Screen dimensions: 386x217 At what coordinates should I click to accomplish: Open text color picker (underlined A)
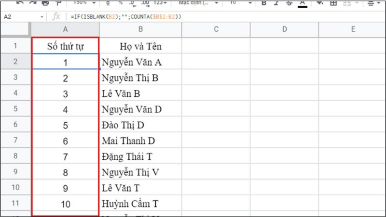click(x=303, y=3)
